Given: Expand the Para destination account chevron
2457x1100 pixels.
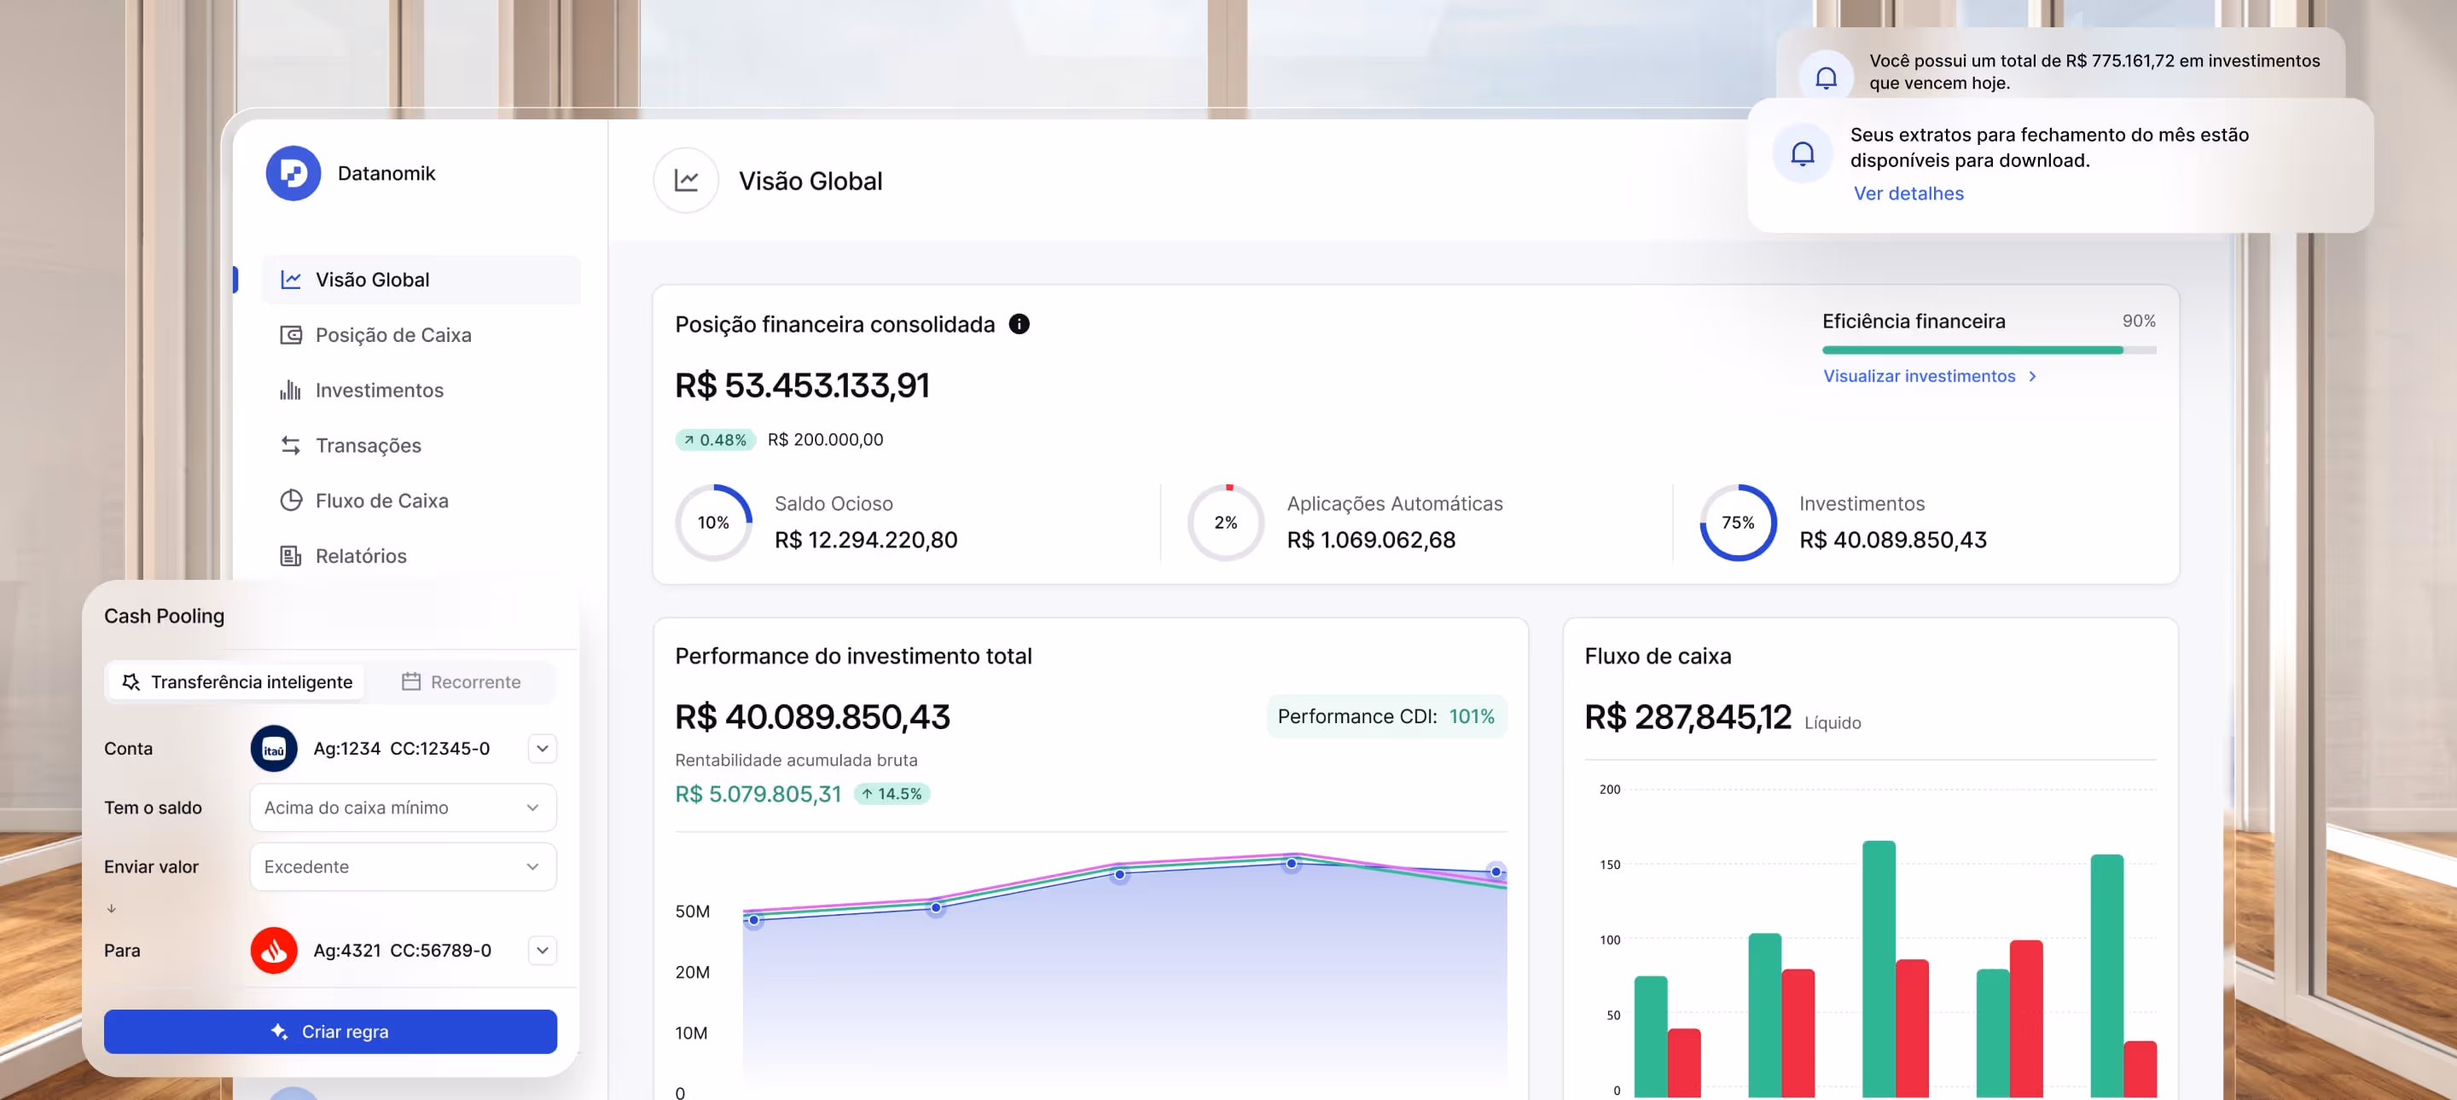Looking at the screenshot, I should coord(542,950).
